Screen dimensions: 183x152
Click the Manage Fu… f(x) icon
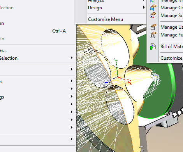[x=153, y=35]
